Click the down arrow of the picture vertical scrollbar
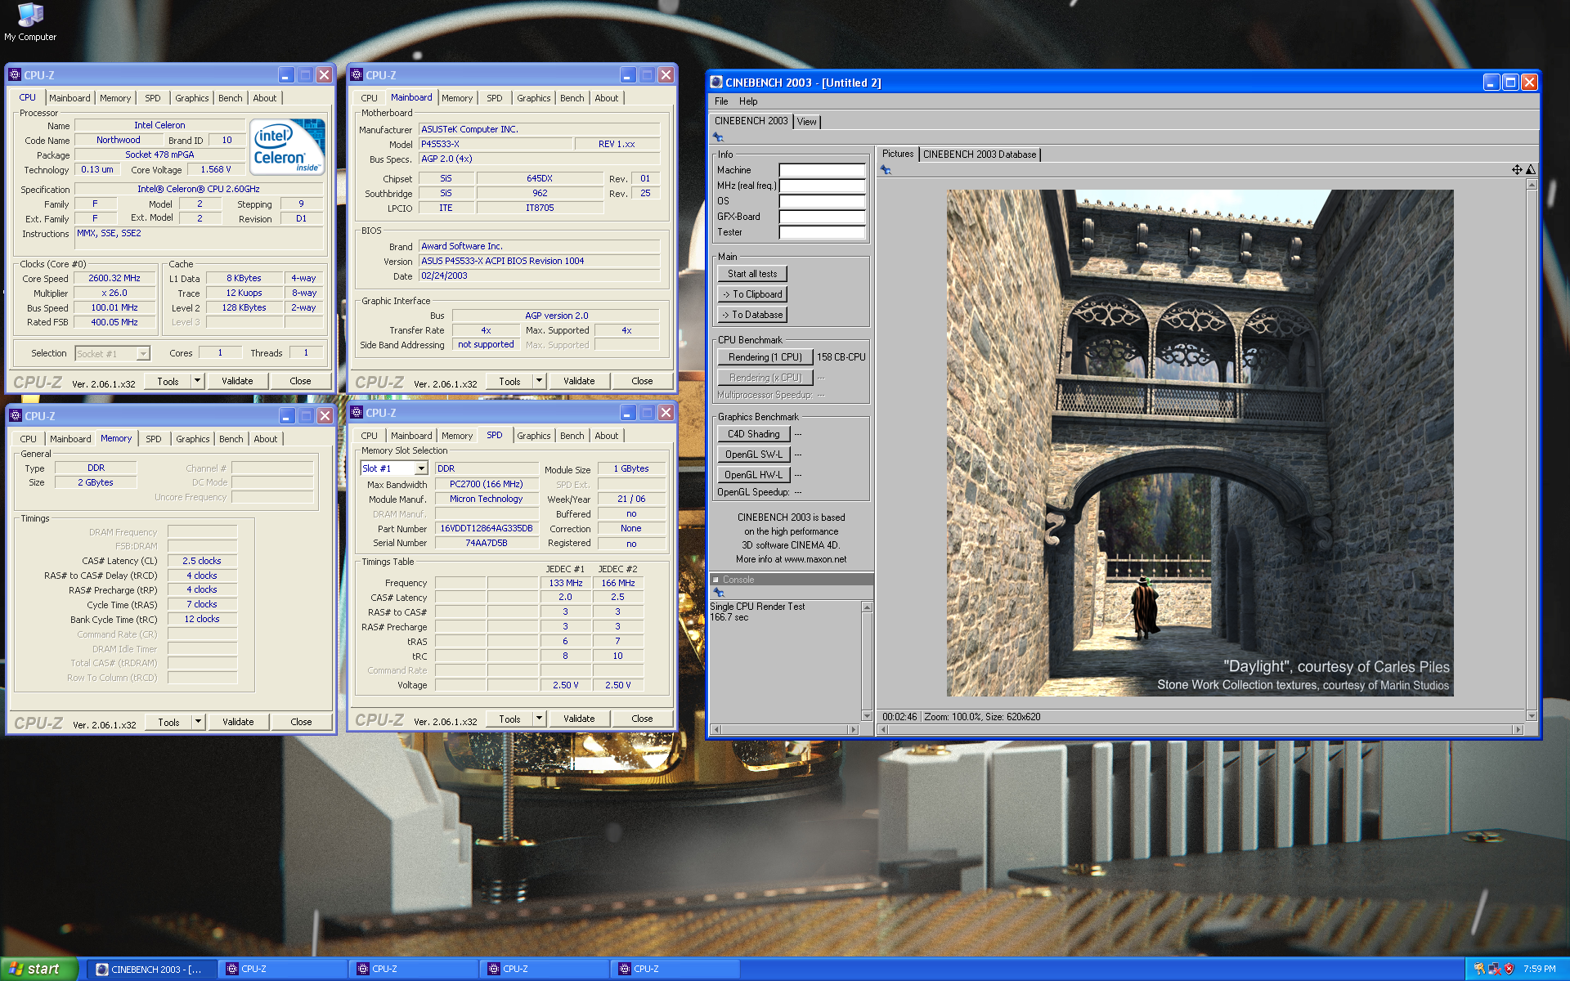 1532,715
